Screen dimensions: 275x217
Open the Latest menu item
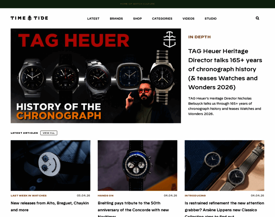click(x=93, y=18)
